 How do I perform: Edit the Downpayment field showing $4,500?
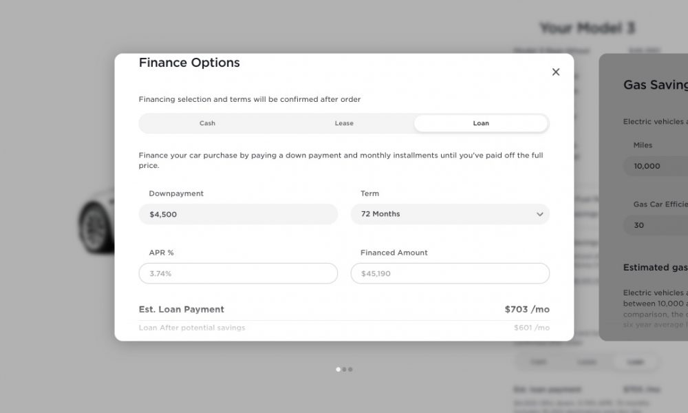(238, 214)
